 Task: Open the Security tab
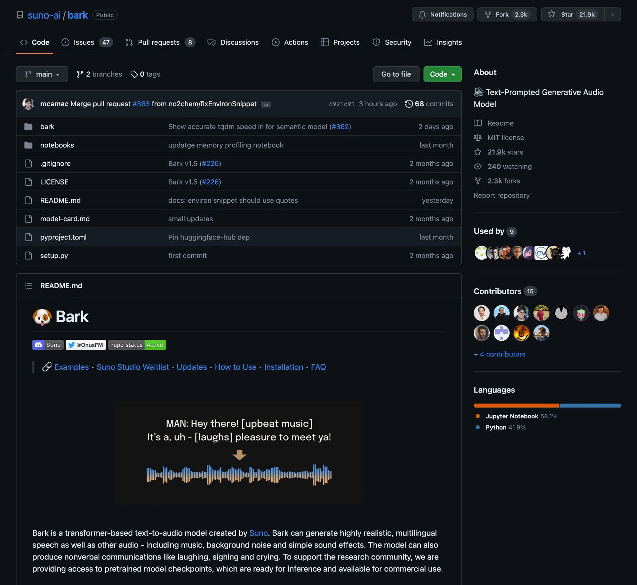(392, 42)
